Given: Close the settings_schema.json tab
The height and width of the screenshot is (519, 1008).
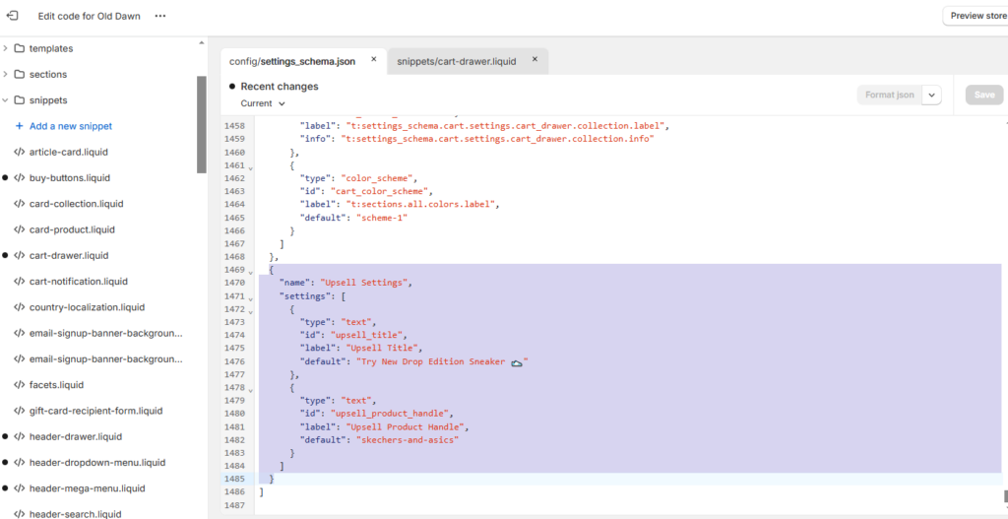Looking at the screenshot, I should (373, 59).
